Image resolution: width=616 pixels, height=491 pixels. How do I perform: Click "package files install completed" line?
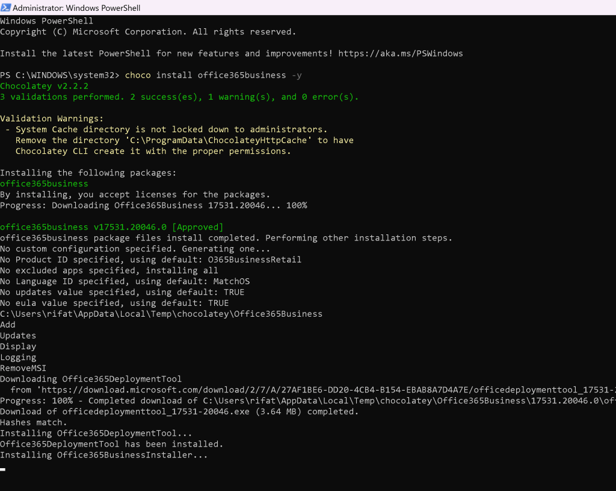(226, 238)
